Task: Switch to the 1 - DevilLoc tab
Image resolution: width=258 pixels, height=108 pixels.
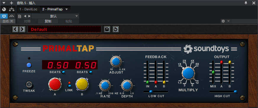Action: click(28, 9)
